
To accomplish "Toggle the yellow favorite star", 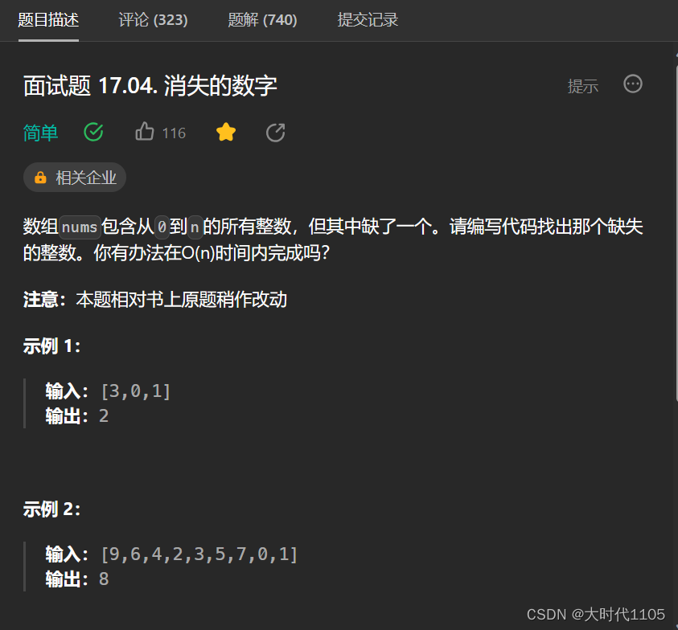I will click(x=226, y=132).
